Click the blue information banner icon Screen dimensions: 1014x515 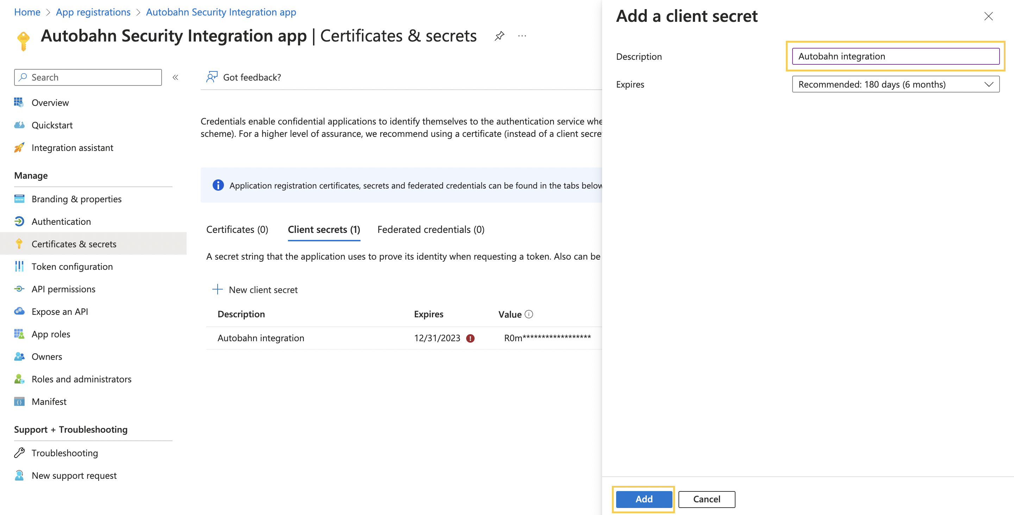(x=218, y=185)
